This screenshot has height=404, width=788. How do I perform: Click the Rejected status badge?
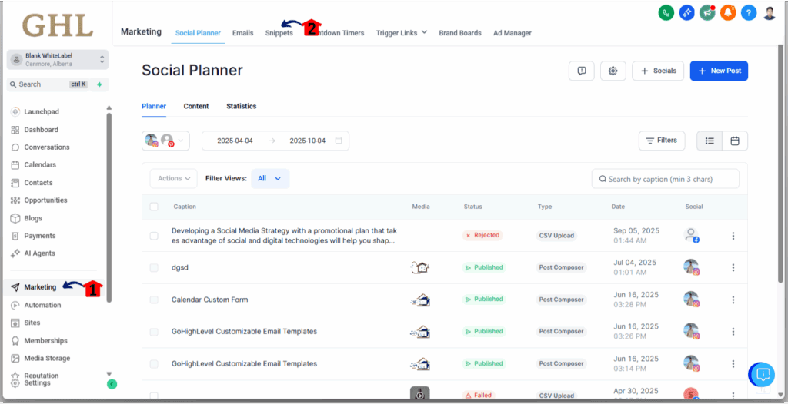pos(482,235)
